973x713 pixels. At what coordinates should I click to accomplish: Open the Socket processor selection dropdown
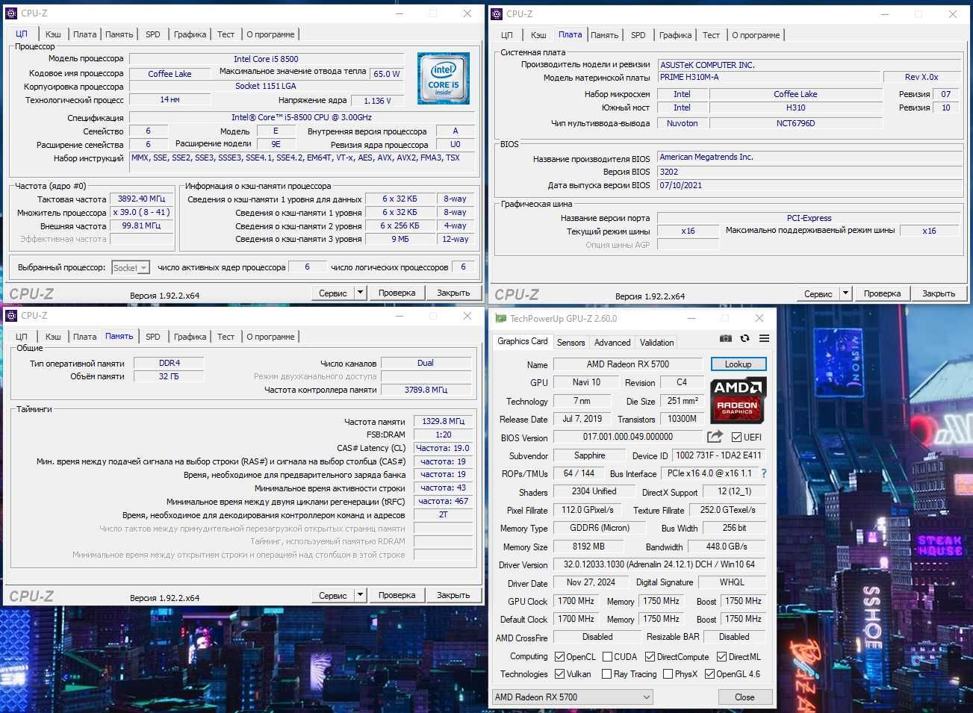point(131,267)
